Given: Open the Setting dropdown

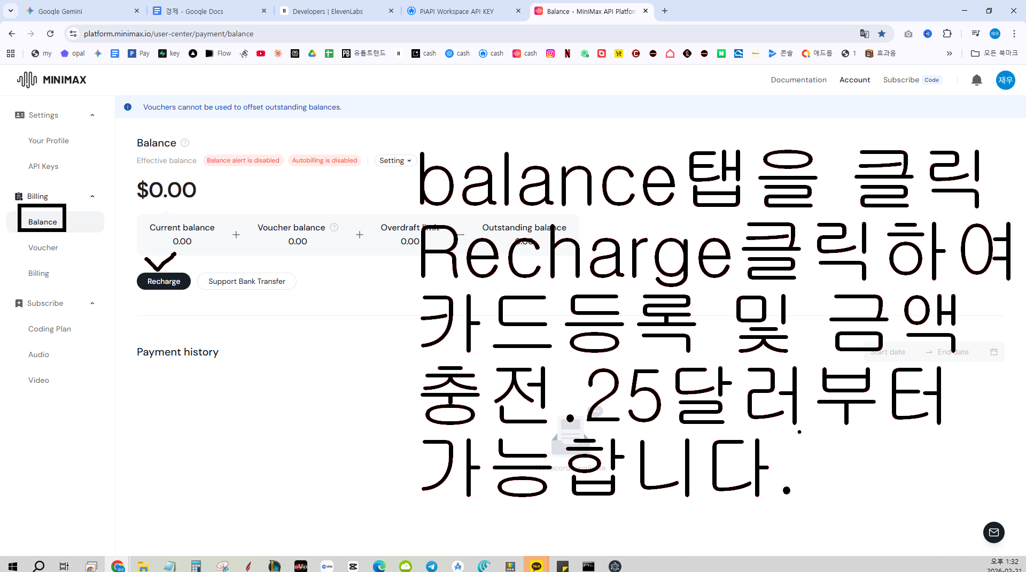Looking at the screenshot, I should (395, 160).
